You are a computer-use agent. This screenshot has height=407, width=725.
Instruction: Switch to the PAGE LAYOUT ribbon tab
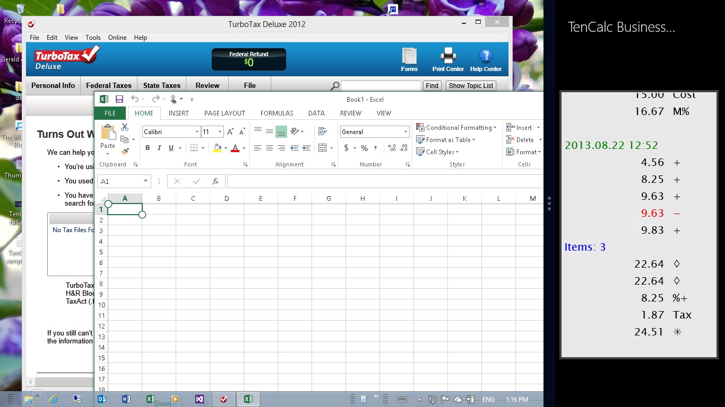click(x=225, y=113)
